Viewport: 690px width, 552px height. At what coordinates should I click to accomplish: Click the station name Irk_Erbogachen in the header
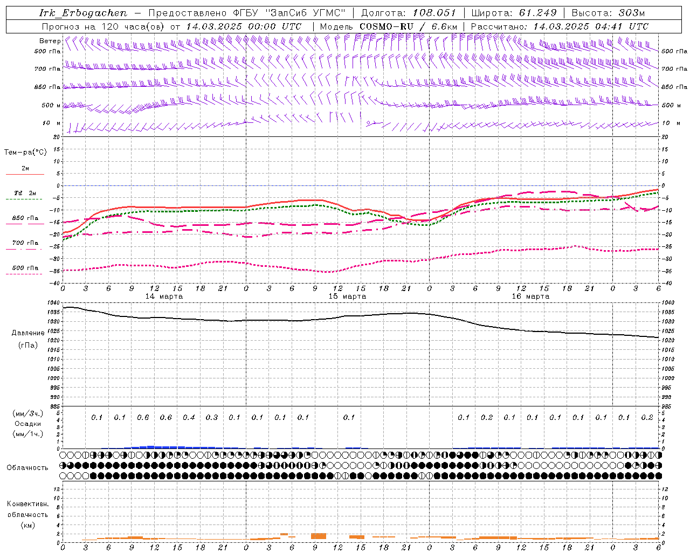(83, 13)
